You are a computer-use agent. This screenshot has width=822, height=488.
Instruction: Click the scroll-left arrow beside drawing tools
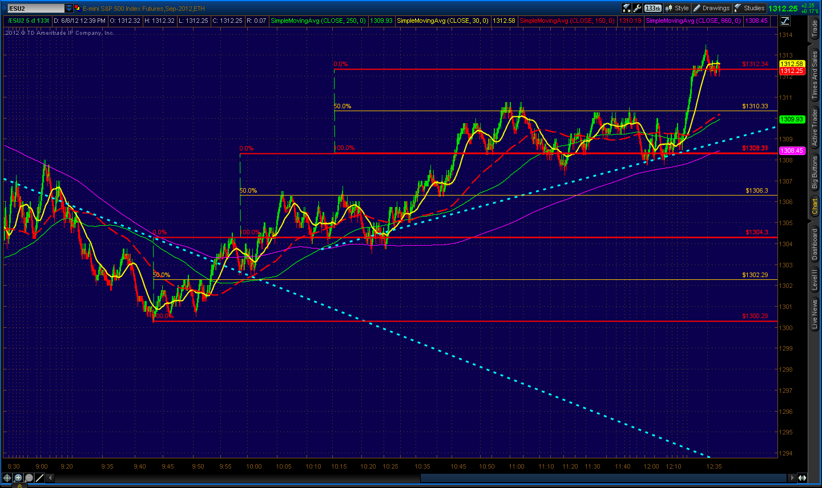[50, 478]
